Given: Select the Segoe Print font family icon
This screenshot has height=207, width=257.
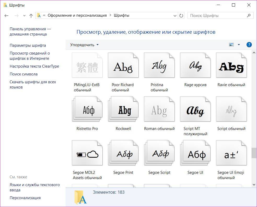Looking at the screenshot, I should coord(123,153).
